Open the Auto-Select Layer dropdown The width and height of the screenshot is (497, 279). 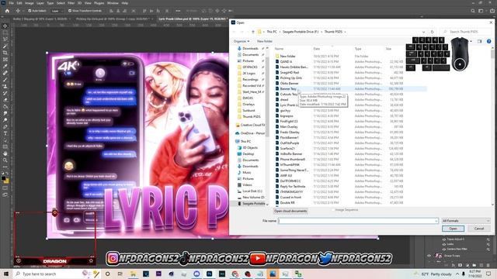point(57,11)
